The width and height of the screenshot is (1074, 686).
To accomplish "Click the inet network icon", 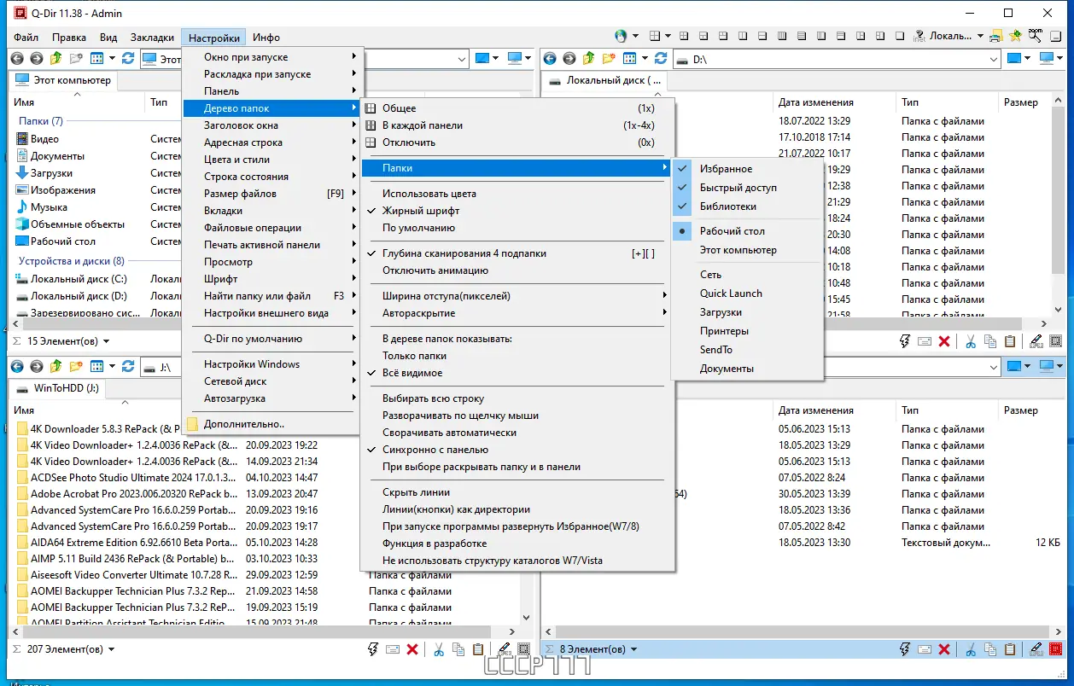I will click(919, 36).
